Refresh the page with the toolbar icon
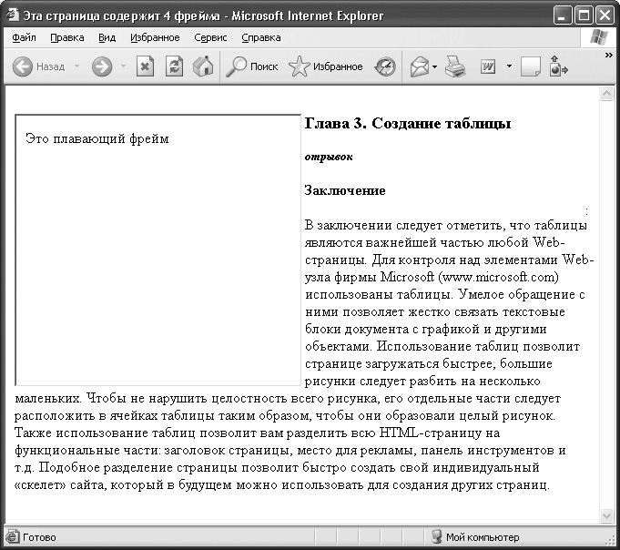 173,66
